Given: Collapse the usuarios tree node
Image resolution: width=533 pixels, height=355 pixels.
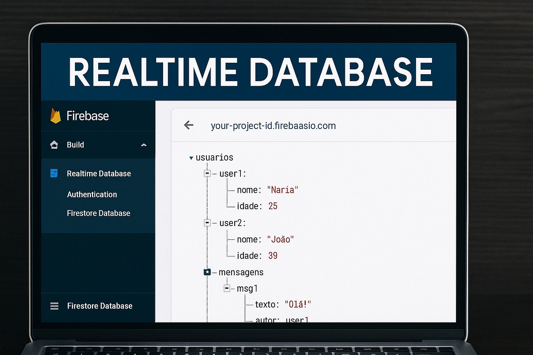Looking at the screenshot, I should tap(191, 158).
